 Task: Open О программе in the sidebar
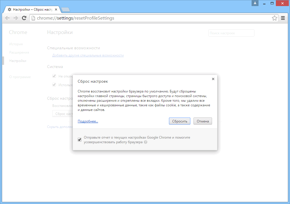click(x=20, y=77)
